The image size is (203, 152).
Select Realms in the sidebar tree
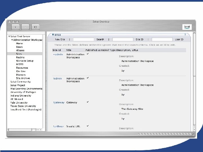point(20,57)
